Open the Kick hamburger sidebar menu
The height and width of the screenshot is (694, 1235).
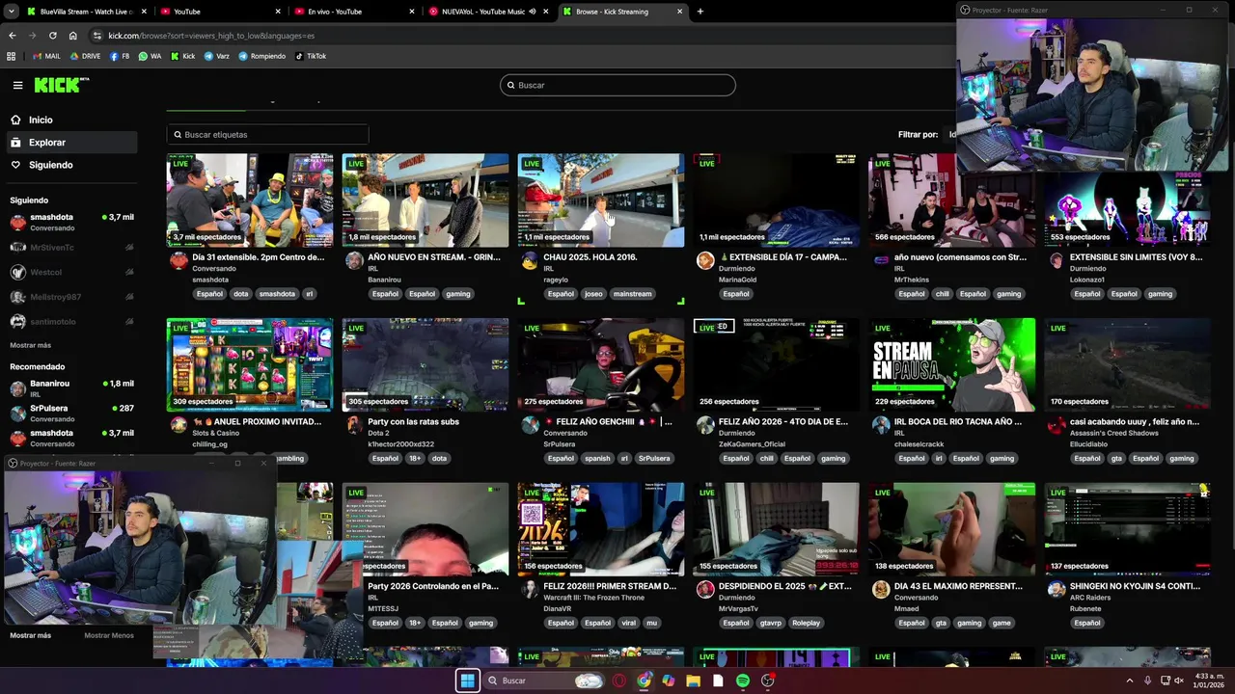17,85
